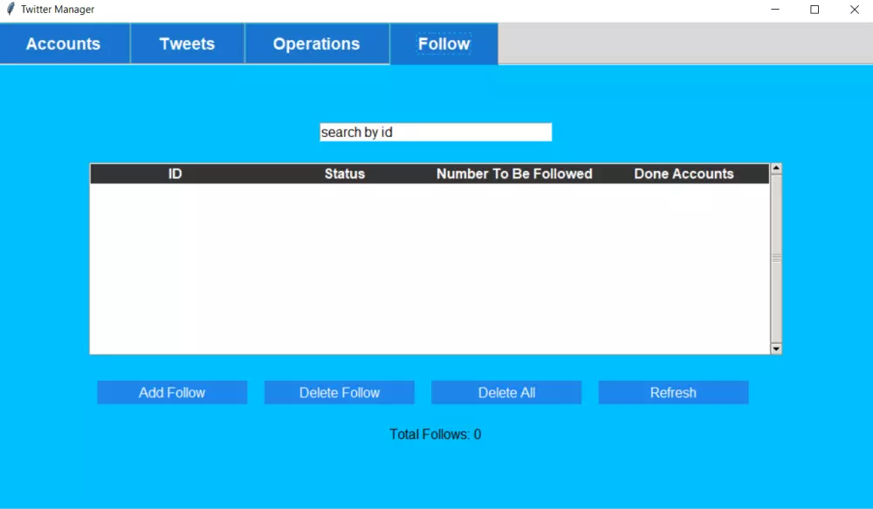Refresh the follow list
Screen dimensions: 873x509
click(x=673, y=393)
